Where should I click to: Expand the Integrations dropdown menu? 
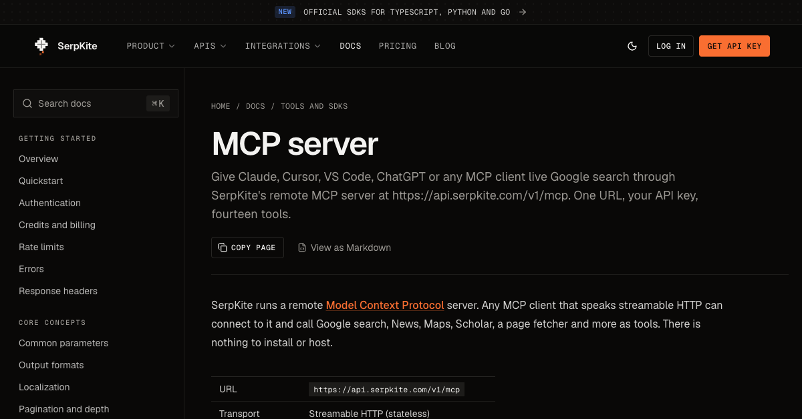[283, 46]
